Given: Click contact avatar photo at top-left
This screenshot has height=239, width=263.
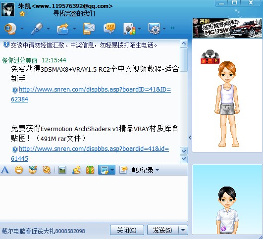Looking at the screenshot, I should pyautogui.click(x=8, y=9).
